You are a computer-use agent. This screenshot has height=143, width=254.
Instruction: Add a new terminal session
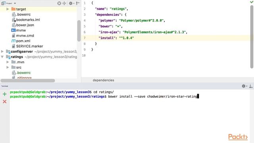(x=4, y=94)
